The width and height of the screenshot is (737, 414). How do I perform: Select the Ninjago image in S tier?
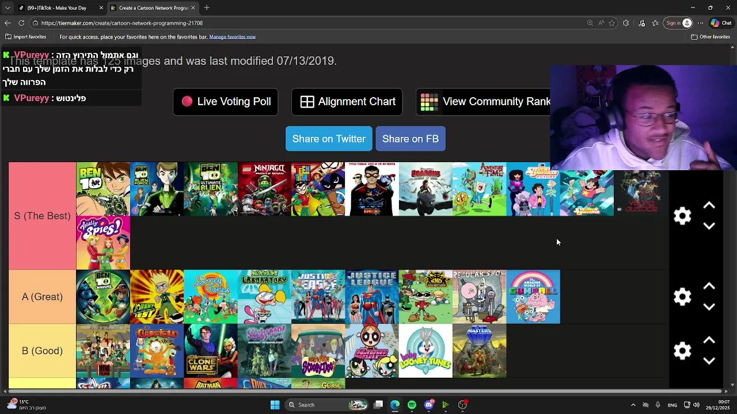click(x=264, y=189)
